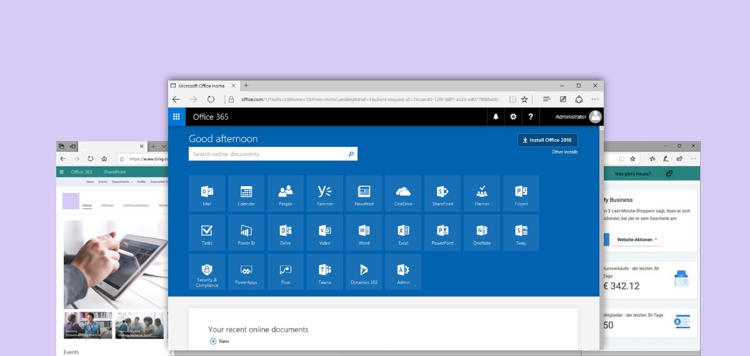Open the Admin tile
This screenshot has width=750, height=356.
[403, 272]
